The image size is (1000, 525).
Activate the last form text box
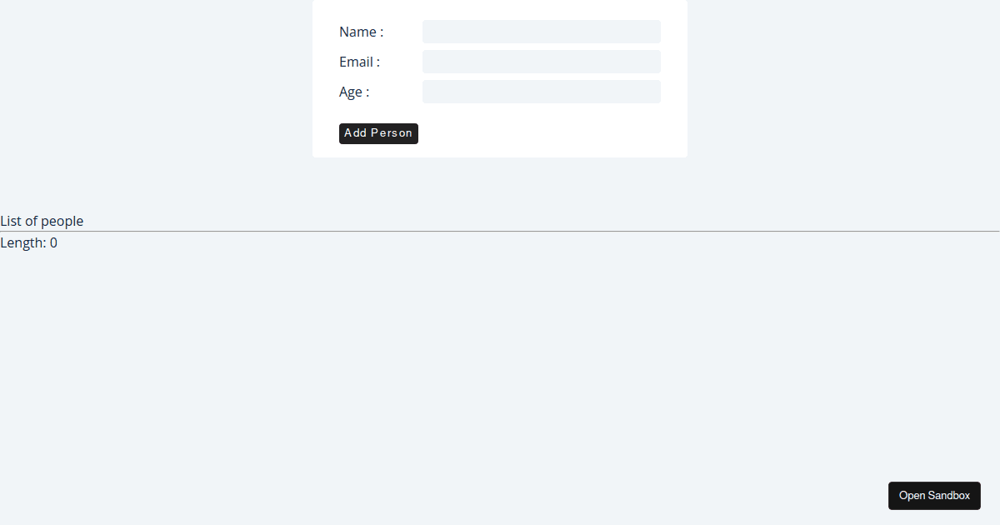click(542, 92)
